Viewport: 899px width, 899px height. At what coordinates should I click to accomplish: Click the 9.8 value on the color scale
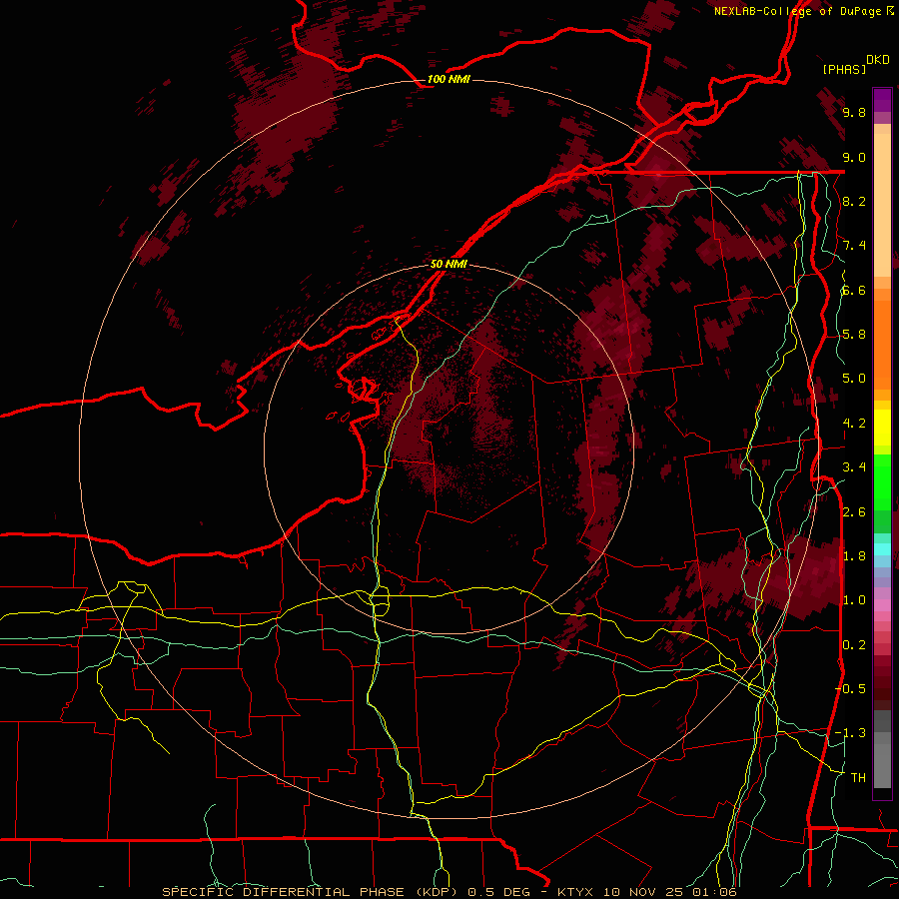point(854,112)
